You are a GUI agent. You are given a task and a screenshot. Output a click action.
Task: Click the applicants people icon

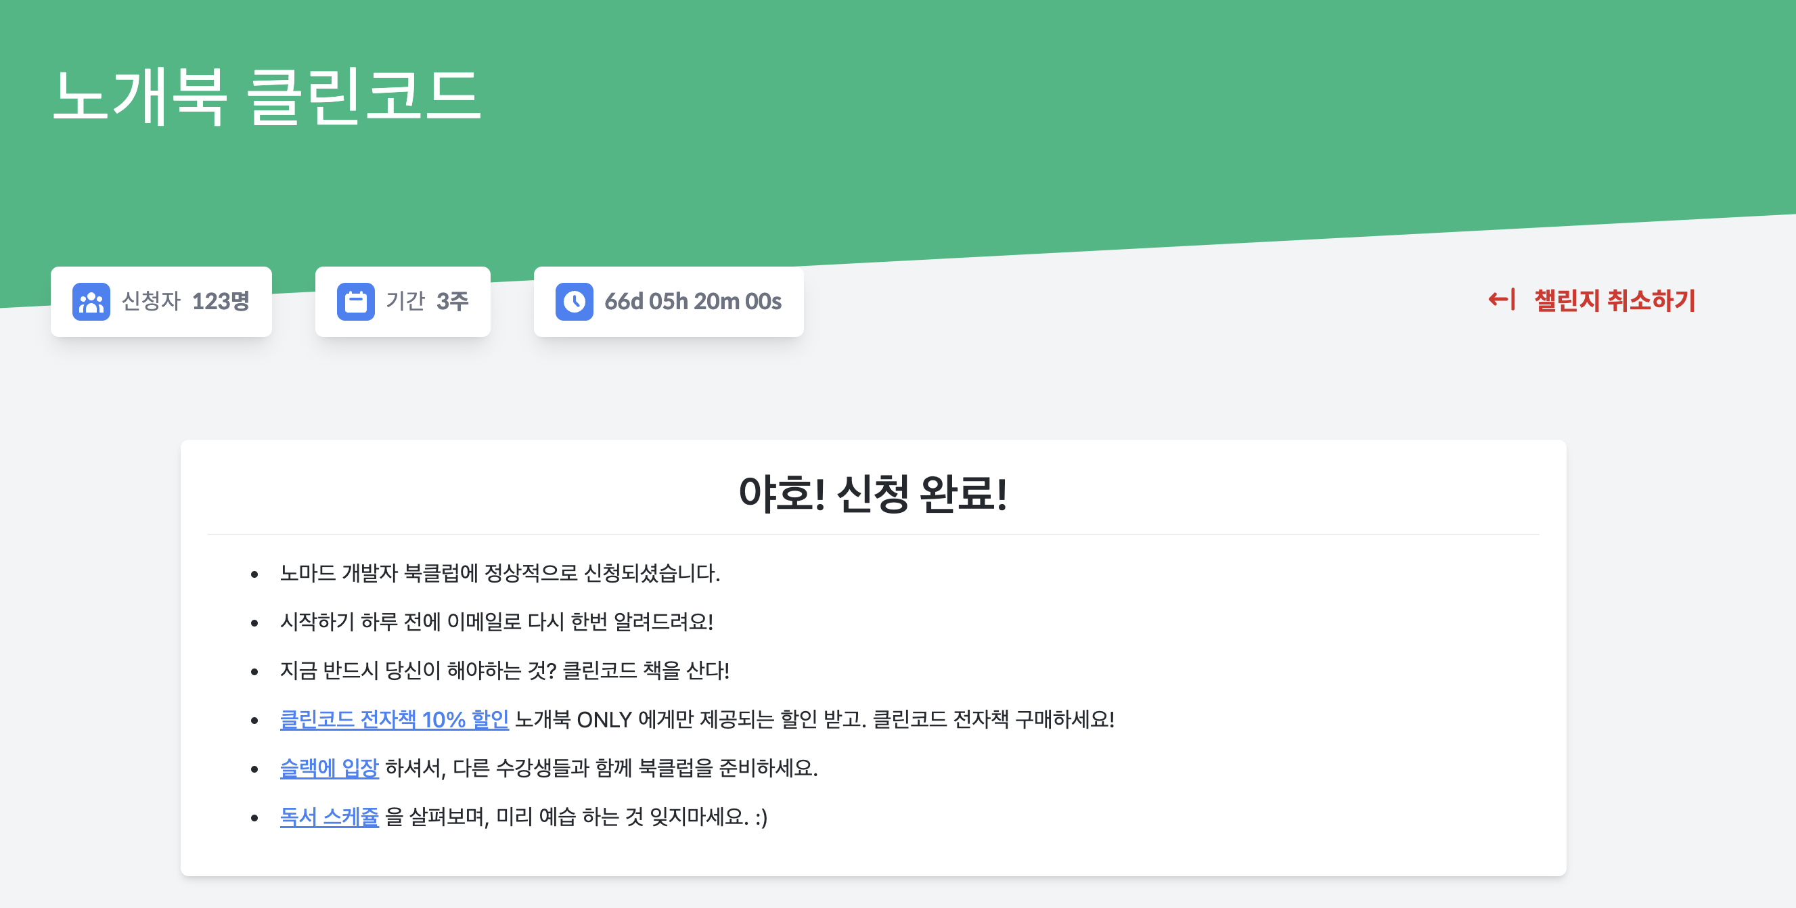point(91,302)
